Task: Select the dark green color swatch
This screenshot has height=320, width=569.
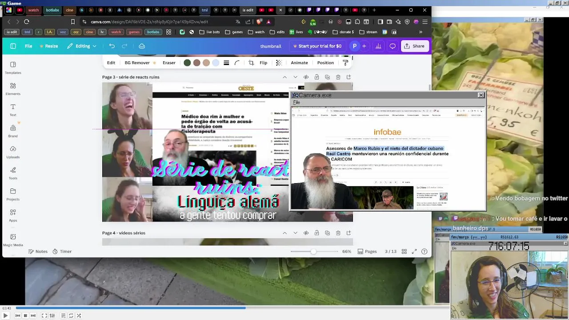Action: (x=187, y=63)
